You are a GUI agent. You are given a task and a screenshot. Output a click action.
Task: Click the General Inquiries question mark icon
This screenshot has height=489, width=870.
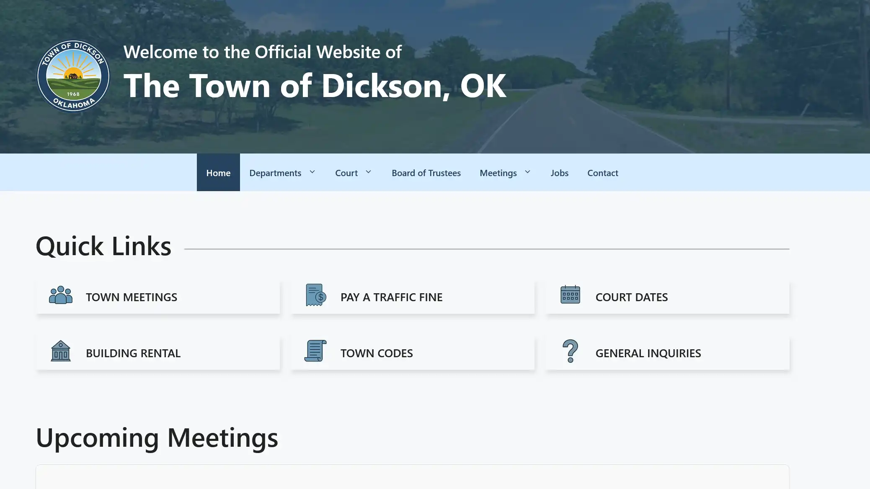tap(570, 351)
